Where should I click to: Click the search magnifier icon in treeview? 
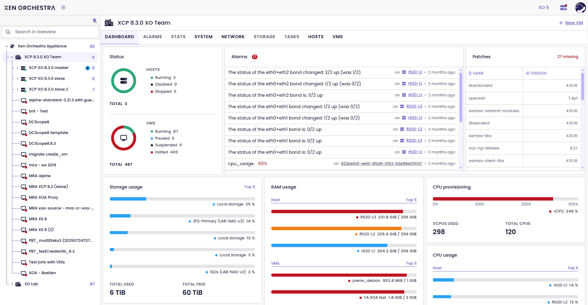tap(8, 32)
